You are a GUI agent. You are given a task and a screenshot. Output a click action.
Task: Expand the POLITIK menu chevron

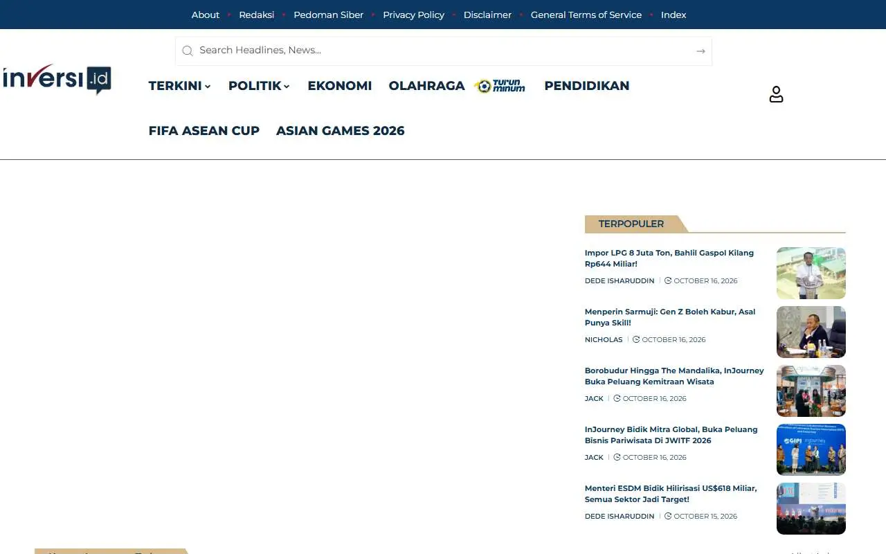click(287, 87)
